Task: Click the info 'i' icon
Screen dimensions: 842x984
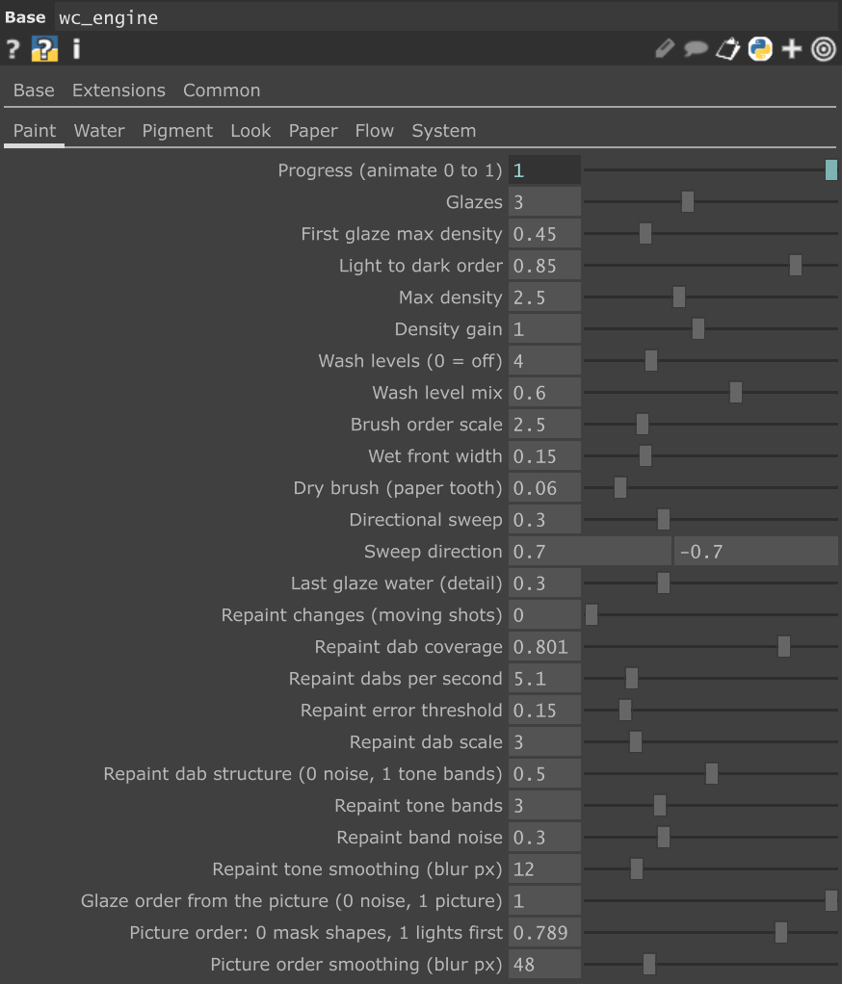Action: [x=77, y=49]
